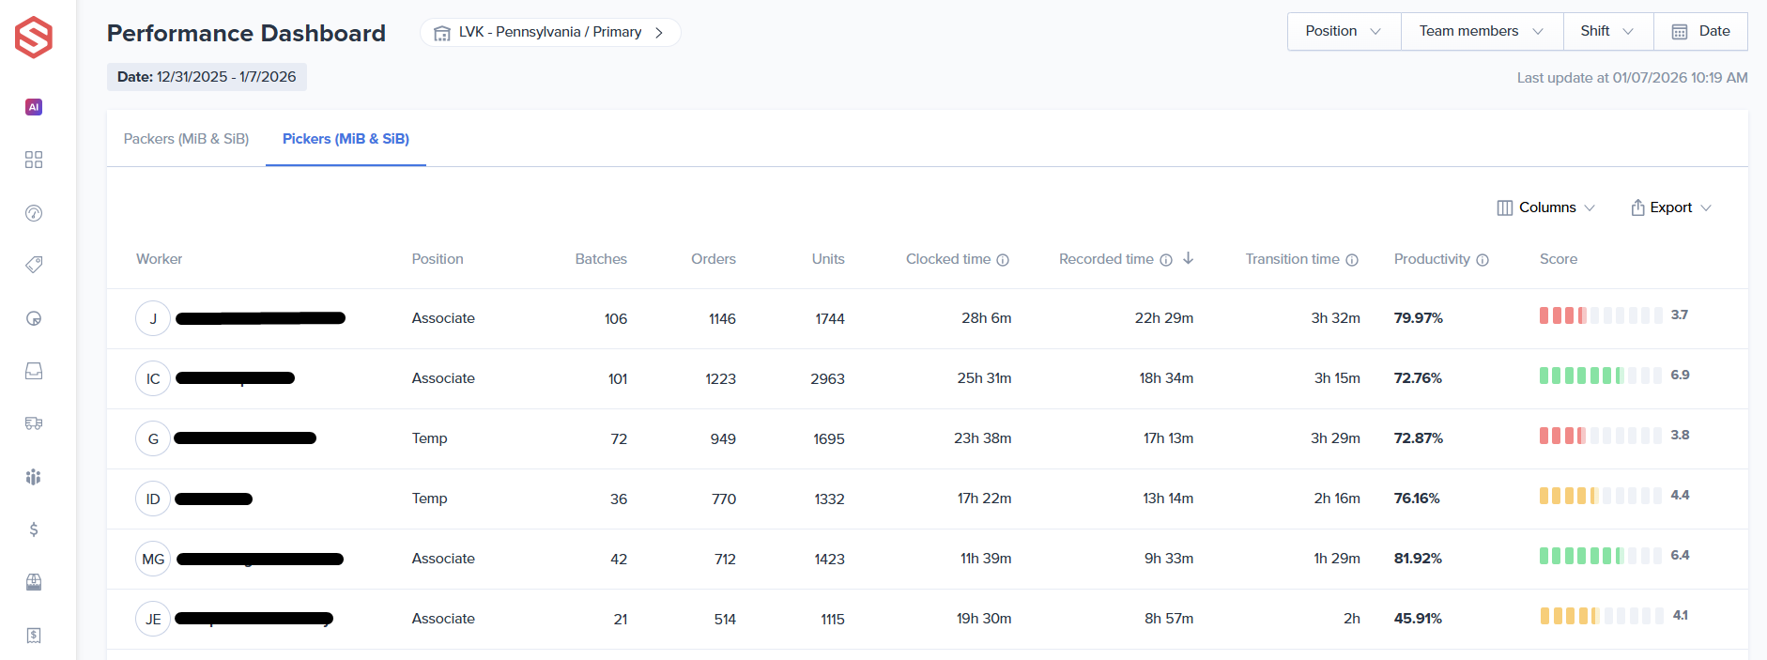Select the Pickers (MiB & SiB) tab
Screen dimensions: 1767x660
point(346,139)
